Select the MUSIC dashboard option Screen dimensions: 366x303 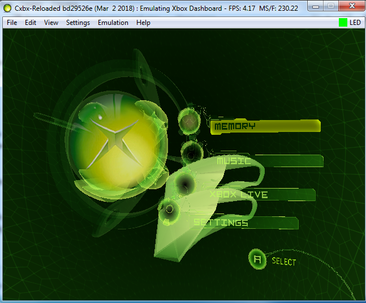click(x=269, y=161)
